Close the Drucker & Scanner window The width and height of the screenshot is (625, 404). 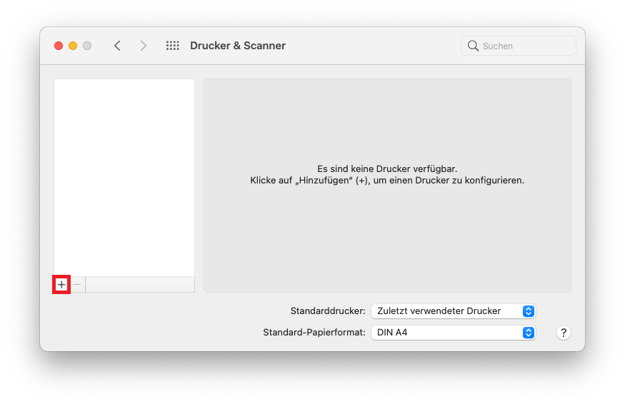click(59, 46)
